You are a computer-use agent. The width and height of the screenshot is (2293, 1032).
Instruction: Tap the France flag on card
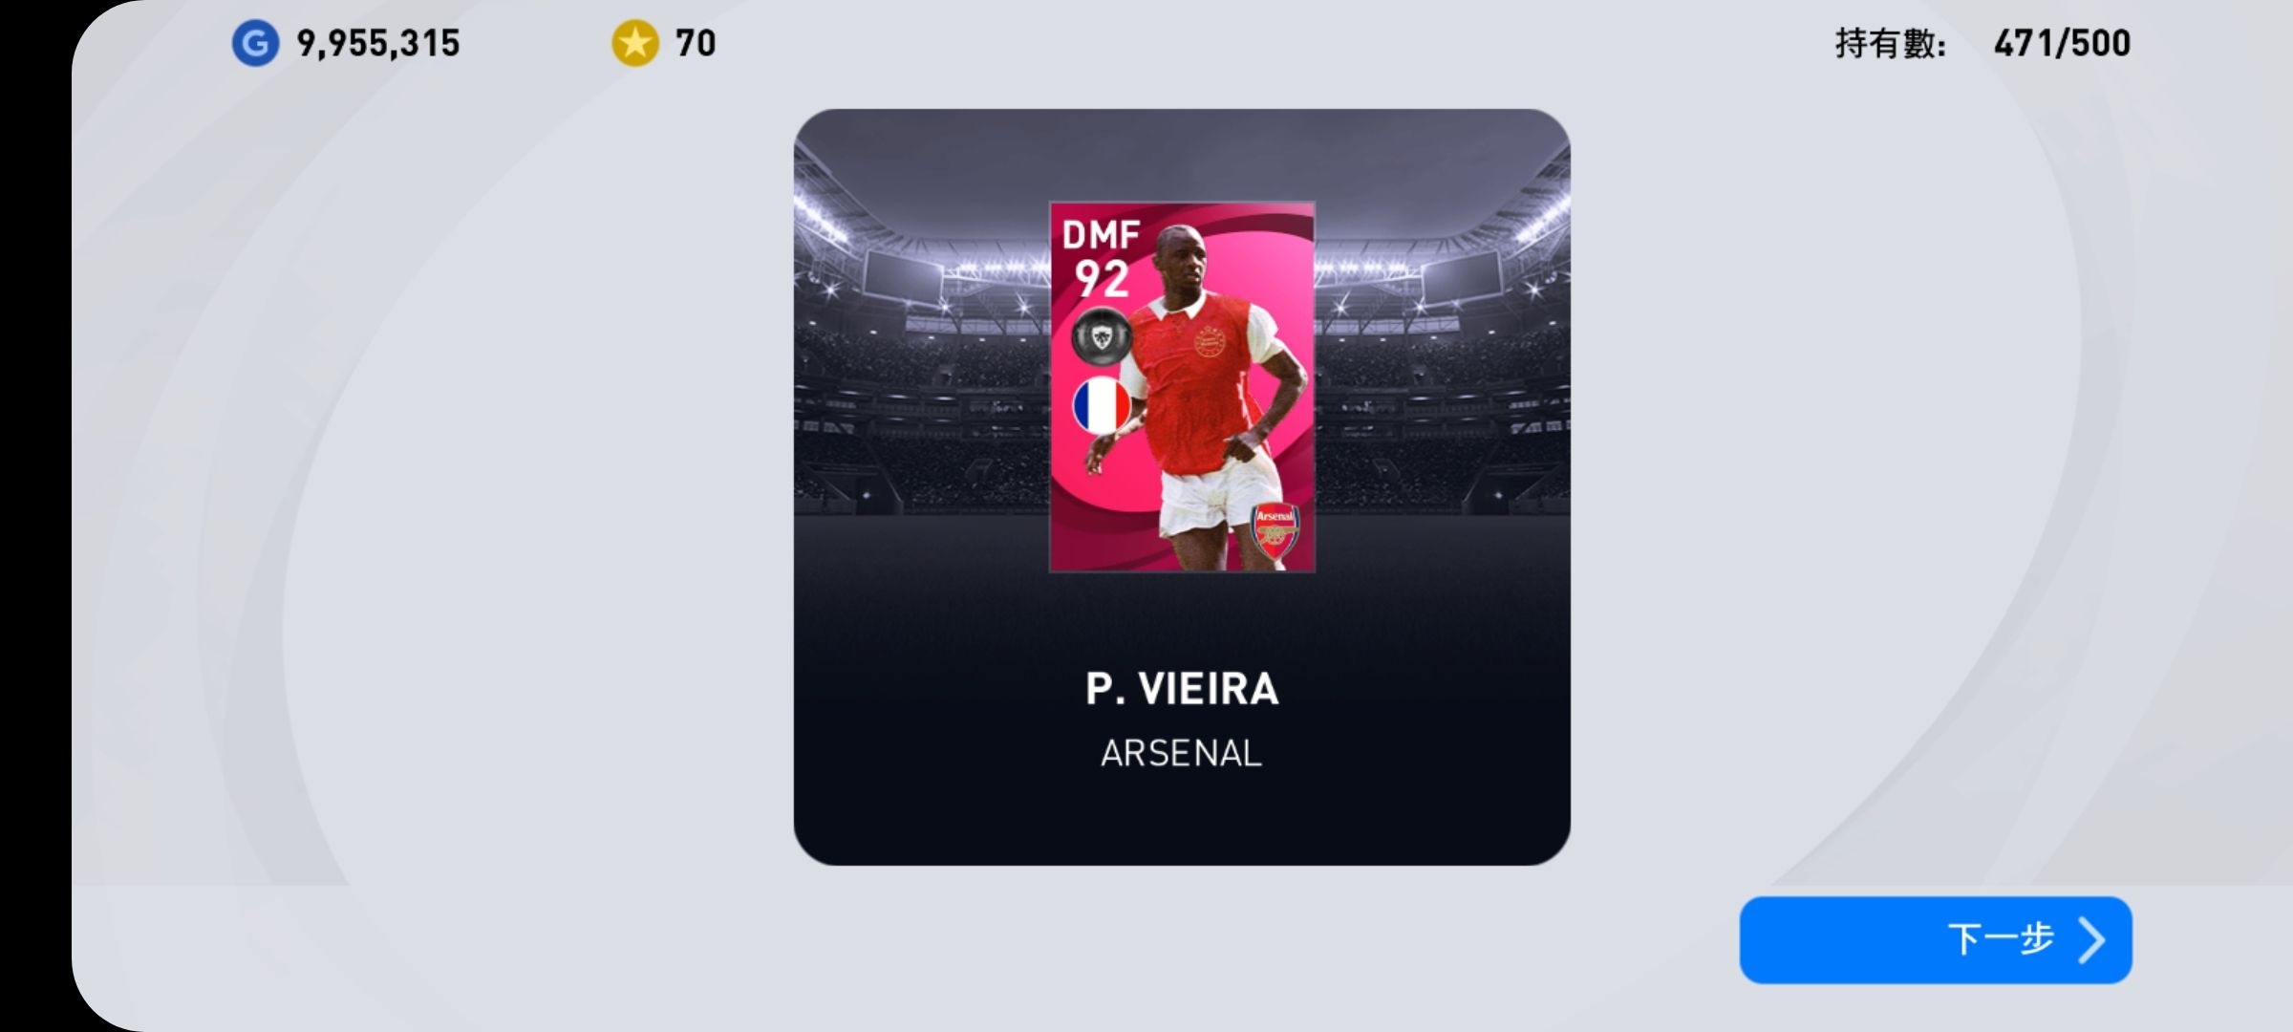click(1102, 405)
